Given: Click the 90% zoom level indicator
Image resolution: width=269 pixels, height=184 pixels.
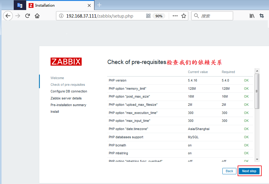Looking at the screenshot, I should (x=159, y=16).
